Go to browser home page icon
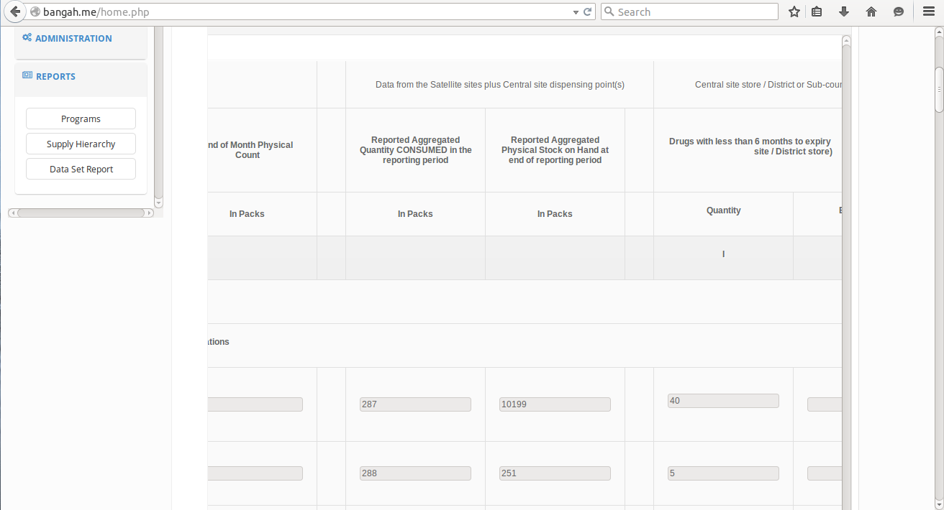Screen dimensions: 944x510 coord(871,11)
